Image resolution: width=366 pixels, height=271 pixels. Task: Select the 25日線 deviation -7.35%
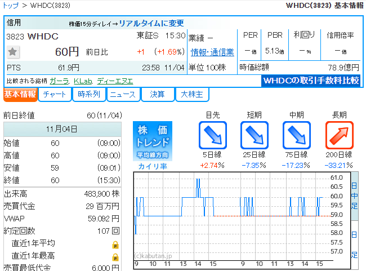(x=254, y=166)
